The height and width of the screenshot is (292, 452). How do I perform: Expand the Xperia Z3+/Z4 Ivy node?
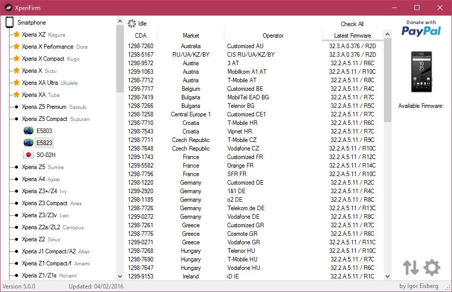click(17, 191)
